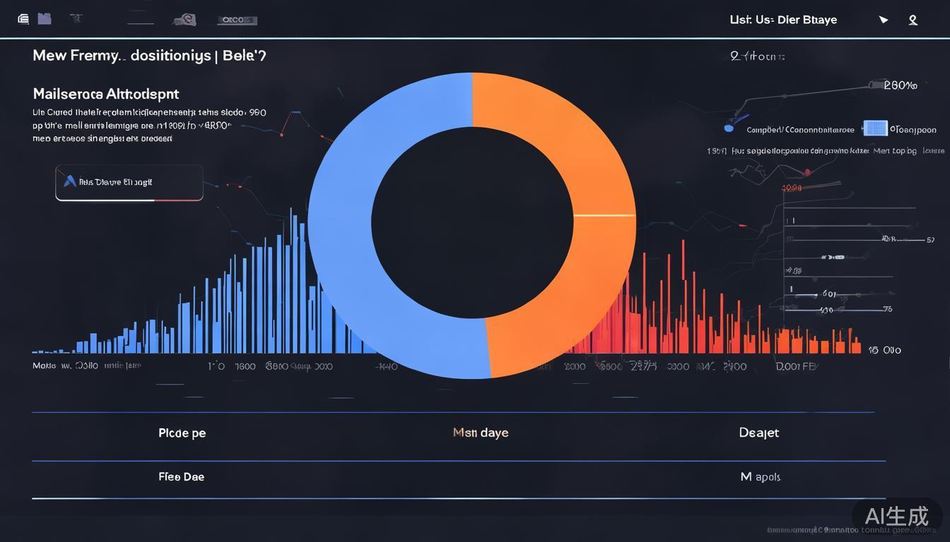Click the blue logo icon in Dlavre card
Viewport: 950px width, 542px height.
pyautogui.click(x=70, y=181)
